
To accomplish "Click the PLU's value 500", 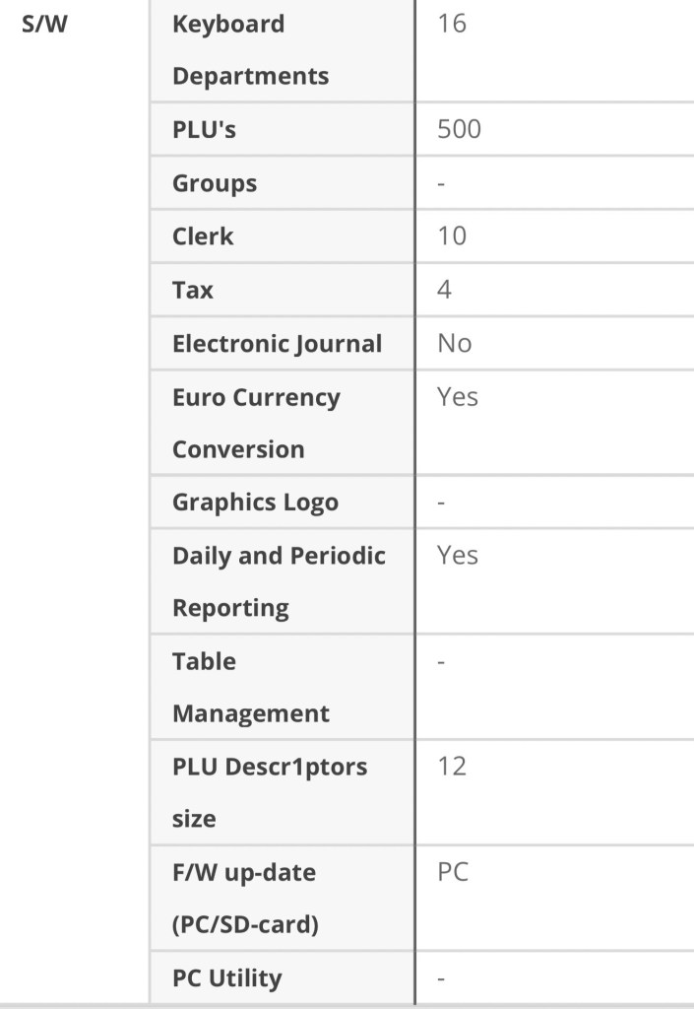I will pos(459,129).
